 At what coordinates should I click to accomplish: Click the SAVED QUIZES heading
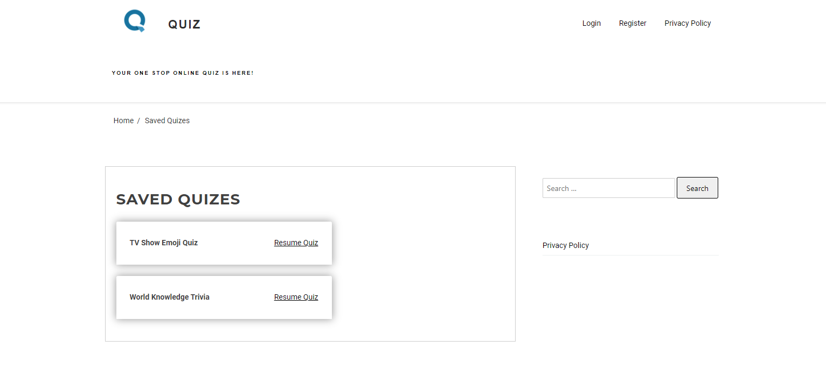coord(178,200)
